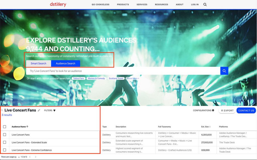Tick the select-all checkbox in the table header
The image size is (257, 160).
pyautogui.click(x=5, y=127)
